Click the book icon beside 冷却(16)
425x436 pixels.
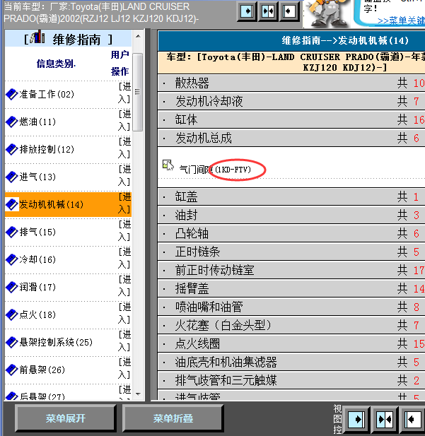pyautogui.click(x=12, y=259)
